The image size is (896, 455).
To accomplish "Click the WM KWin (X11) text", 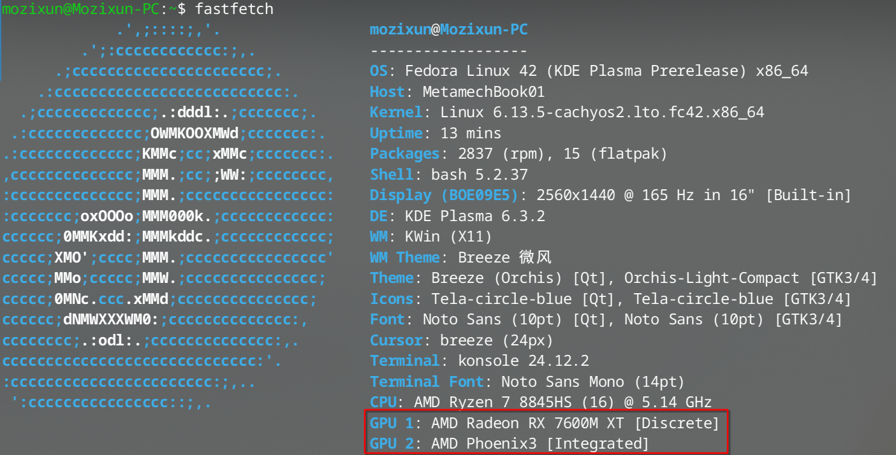I will [431, 237].
